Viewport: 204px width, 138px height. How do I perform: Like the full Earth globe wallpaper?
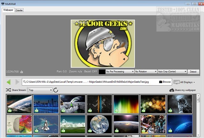[x=90, y=130]
